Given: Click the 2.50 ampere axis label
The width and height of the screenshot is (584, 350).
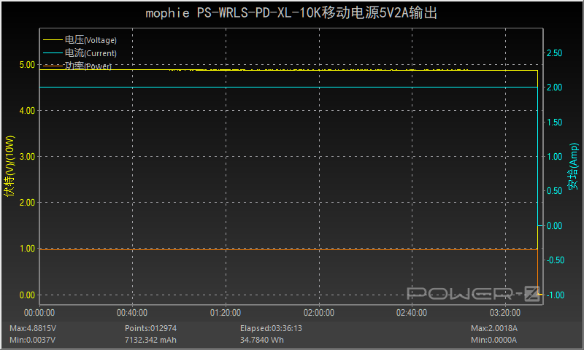Looking at the screenshot, I should coord(555,53).
